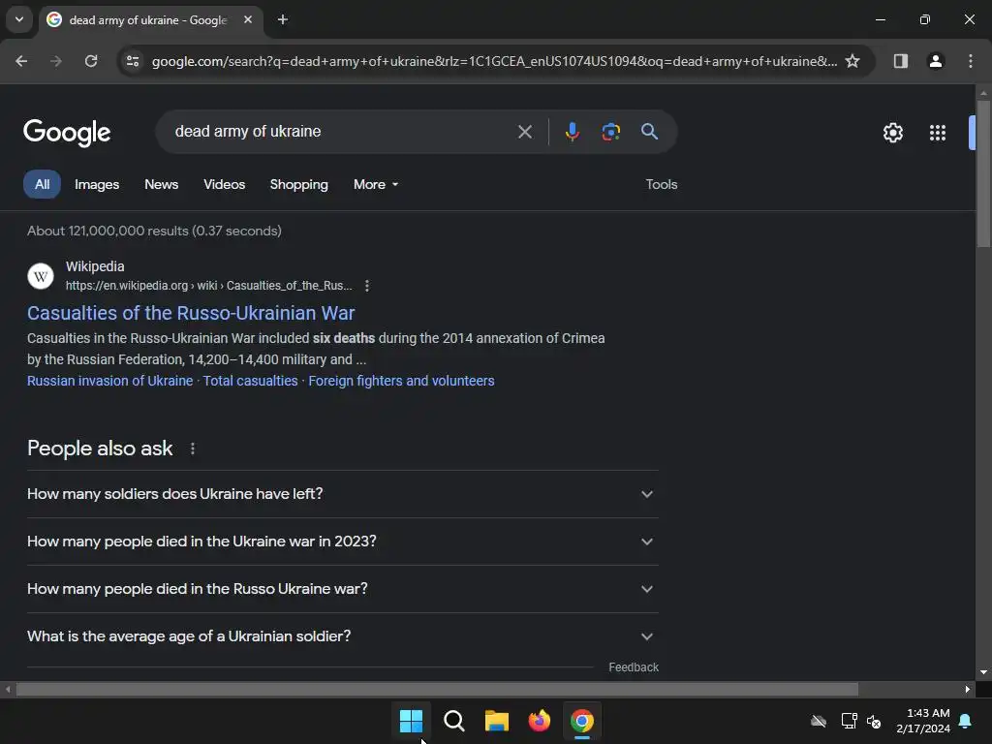Select the All search filter
The height and width of the screenshot is (744, 992).
coord(42,184)
